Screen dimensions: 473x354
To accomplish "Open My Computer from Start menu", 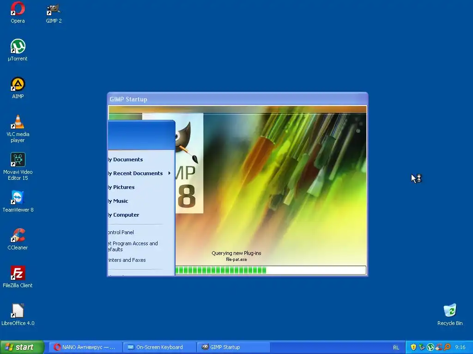I will point(141,215).
